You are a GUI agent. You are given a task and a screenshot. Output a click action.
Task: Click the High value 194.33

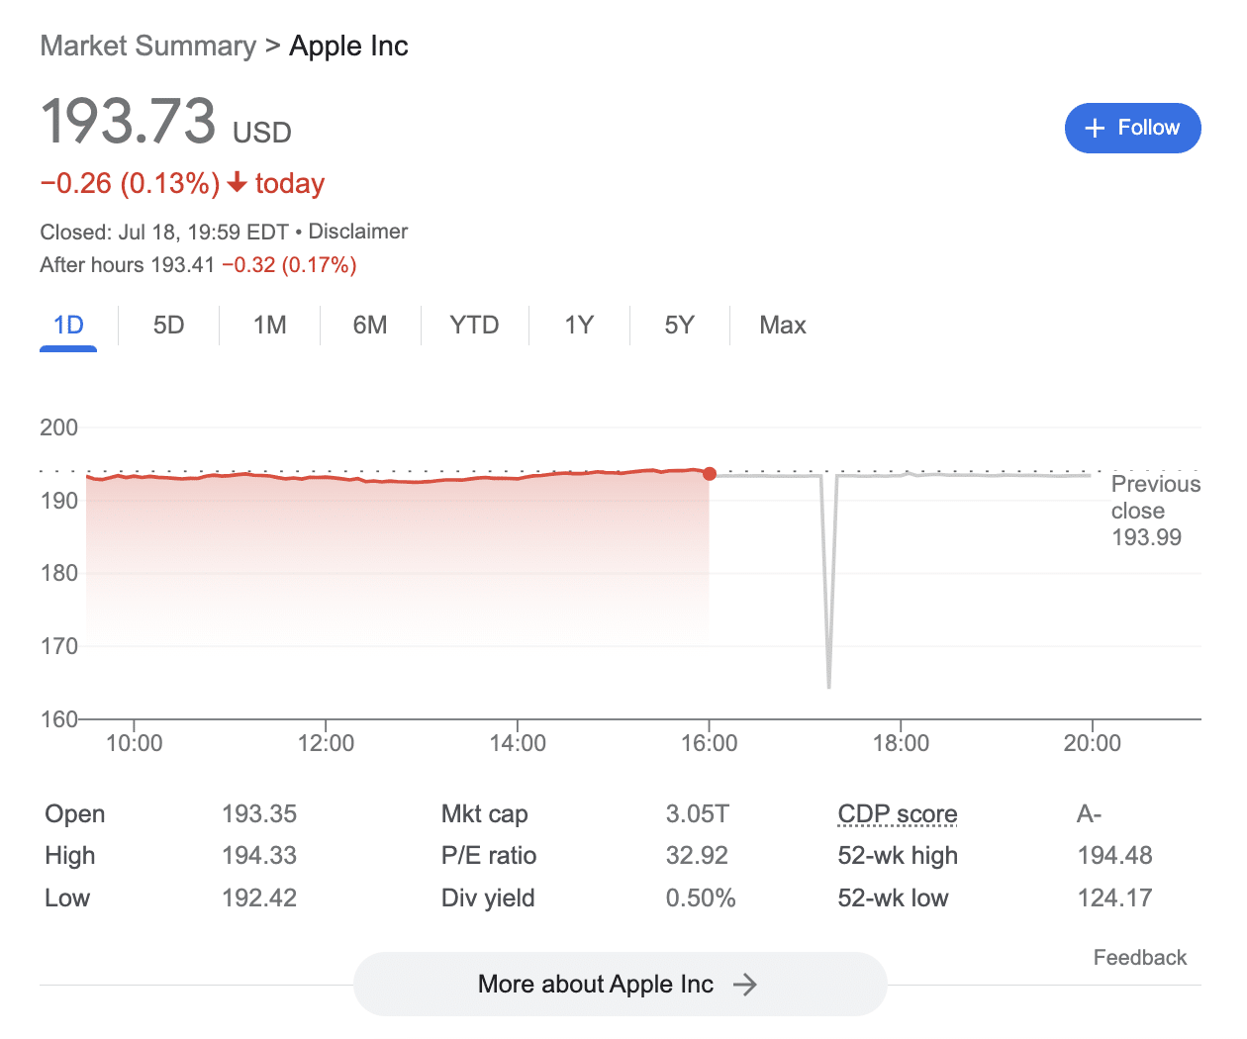pyautogui.click(x=259, y=856)
